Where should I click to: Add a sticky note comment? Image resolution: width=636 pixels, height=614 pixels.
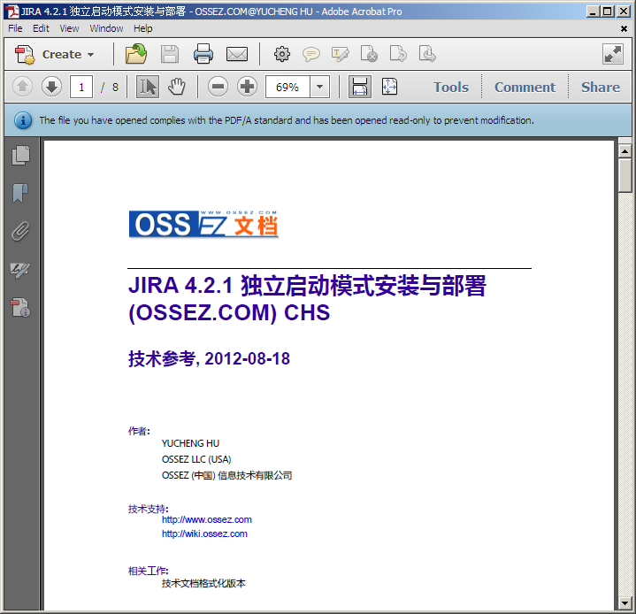point(311,54)
